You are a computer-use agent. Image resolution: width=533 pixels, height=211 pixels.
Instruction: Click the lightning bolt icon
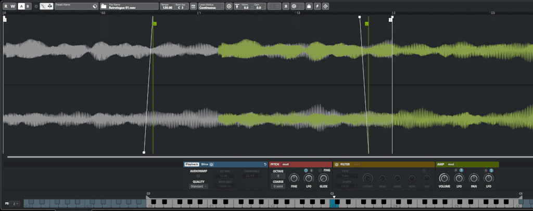point(317,6)
